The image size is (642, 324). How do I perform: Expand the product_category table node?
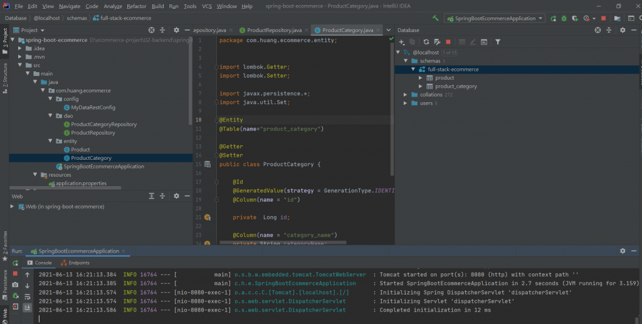pyautogui.click(x=421, y=86)
